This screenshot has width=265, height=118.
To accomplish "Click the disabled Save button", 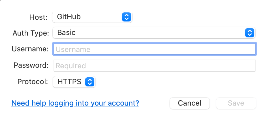I will pos(236,103).
